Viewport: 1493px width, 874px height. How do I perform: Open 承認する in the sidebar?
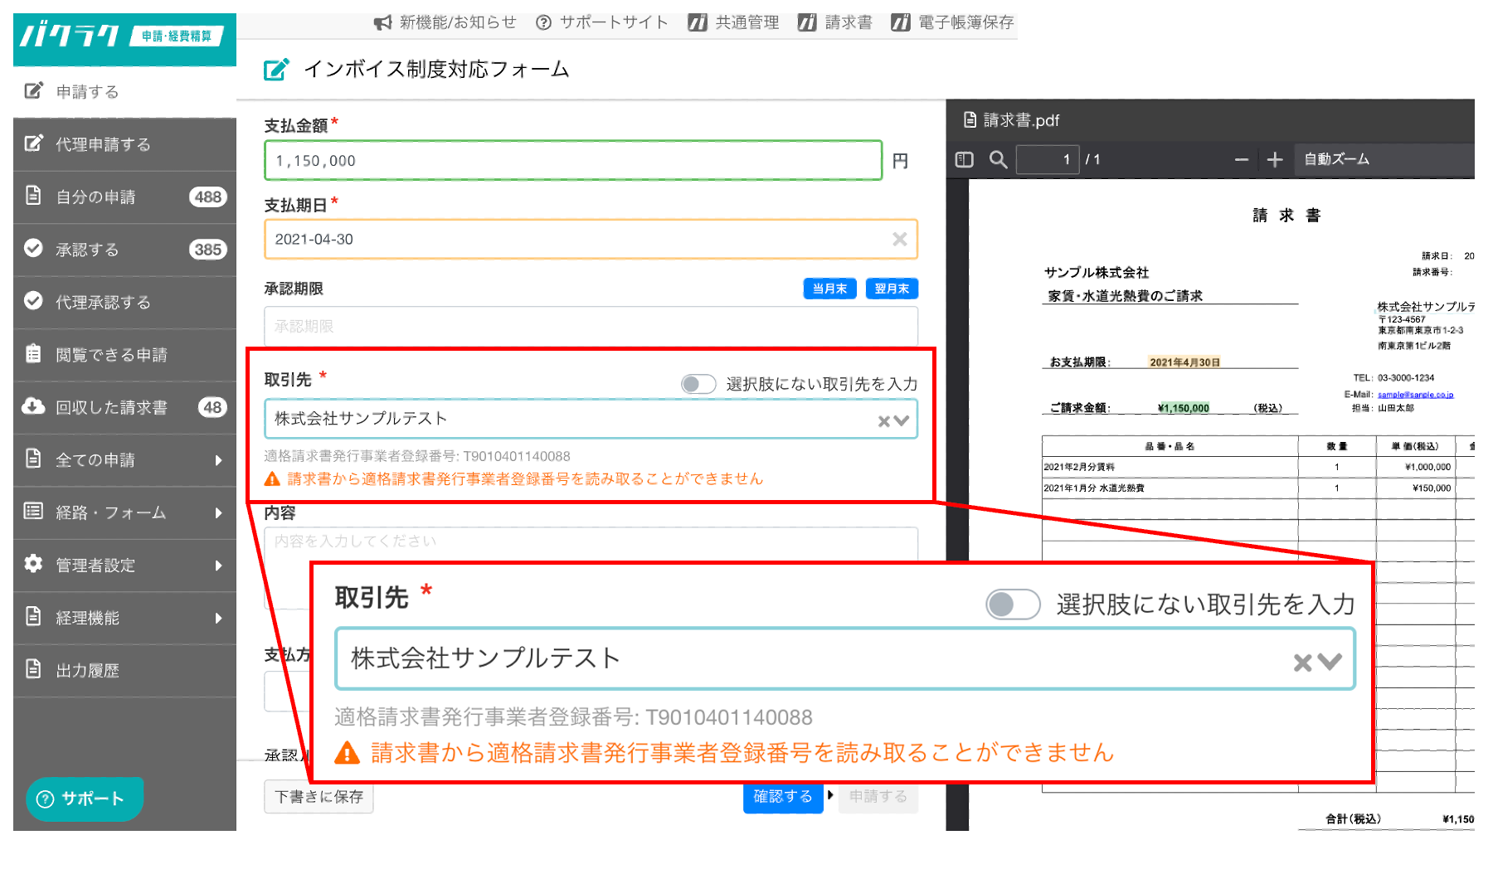pos(124,250)
